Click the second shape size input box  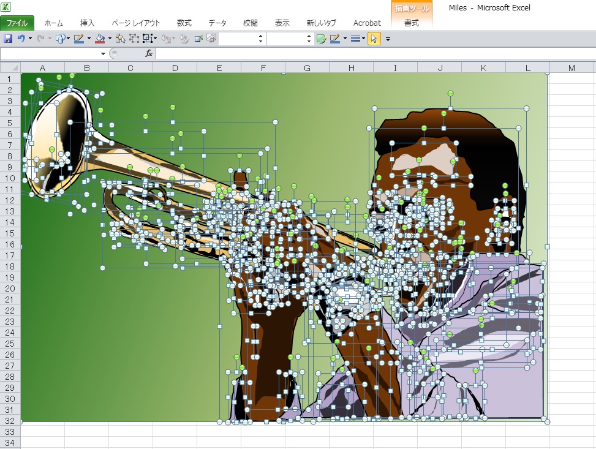(x=286, y=39)
